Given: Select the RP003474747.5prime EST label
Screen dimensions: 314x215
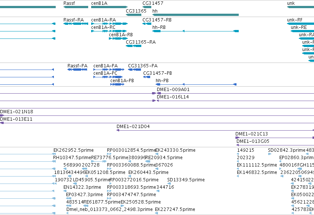Looking at the screenshot, I should 131,195.
